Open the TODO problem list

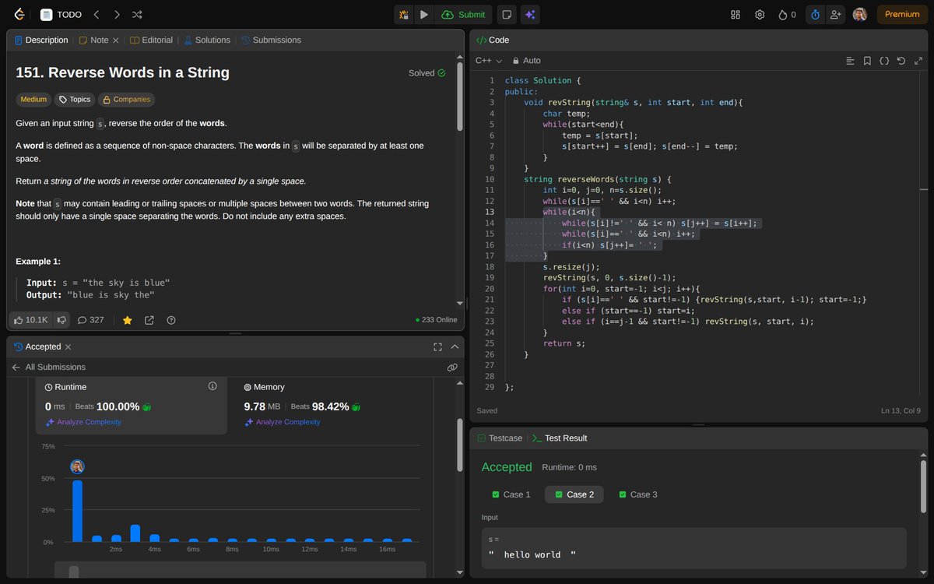click(x=61, y=14)
